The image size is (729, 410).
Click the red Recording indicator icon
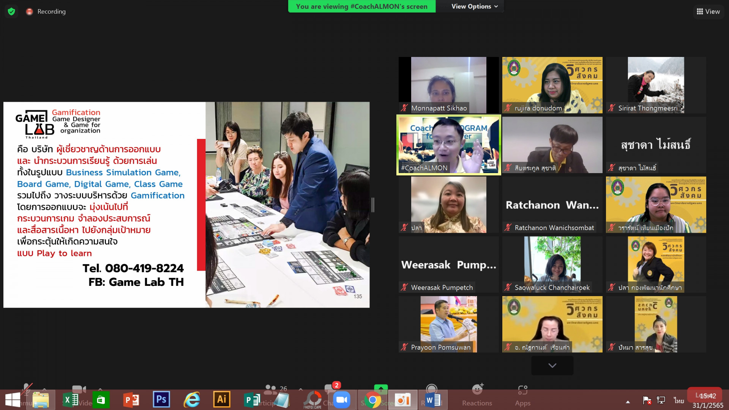pos(29,12)
